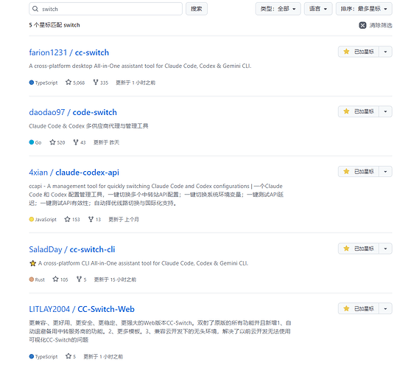The height and width of the screenshot is (368, 411).
Task: Open the 排序: 最多星标 sort dropdown
Action: point(364,9)
